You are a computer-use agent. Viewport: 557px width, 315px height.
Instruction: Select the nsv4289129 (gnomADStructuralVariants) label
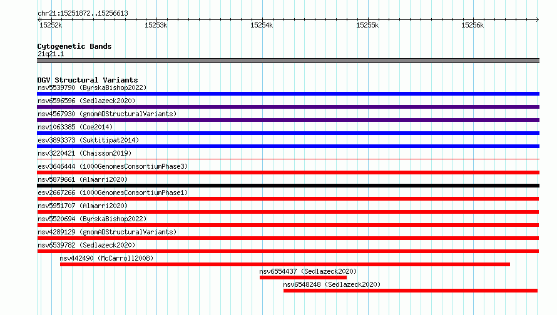tap(107, 232)
